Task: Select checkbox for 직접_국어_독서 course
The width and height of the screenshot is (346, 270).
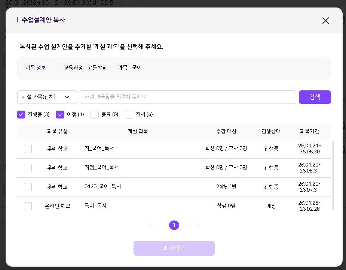Action: click(28, 168)
